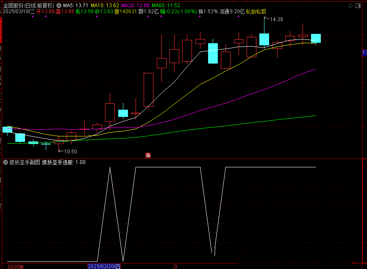Image resolution: width=367 pixels, height=269 pixels.
Task: Click the 2025年 label on time axis
Action: (16, 266)
